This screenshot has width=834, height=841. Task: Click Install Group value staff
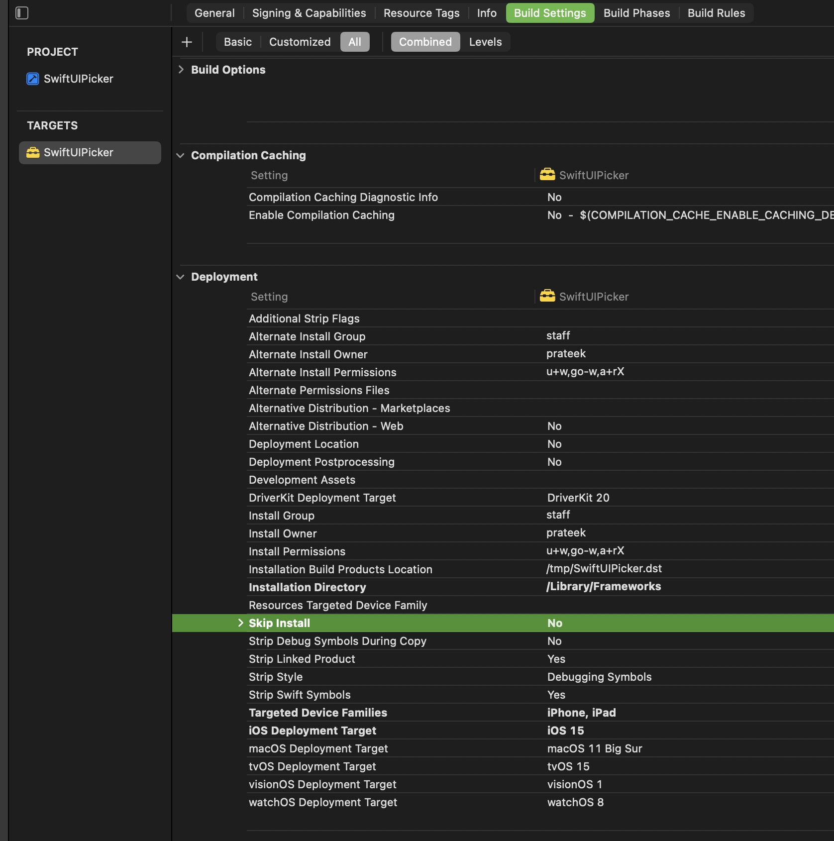[x=558, y=515]
